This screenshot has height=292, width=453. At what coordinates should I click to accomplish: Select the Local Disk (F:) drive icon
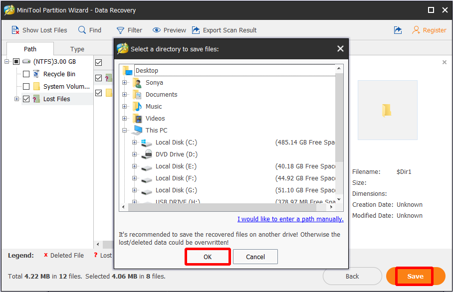(147, 179)
